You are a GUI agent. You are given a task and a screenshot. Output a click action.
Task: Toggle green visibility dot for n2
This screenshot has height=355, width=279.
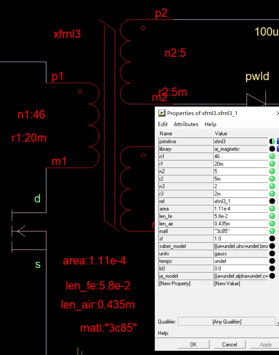[272, 171]
